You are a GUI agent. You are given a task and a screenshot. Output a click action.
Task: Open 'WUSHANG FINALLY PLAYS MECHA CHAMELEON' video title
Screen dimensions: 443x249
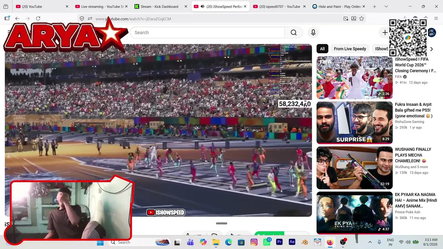click(413, 155)
